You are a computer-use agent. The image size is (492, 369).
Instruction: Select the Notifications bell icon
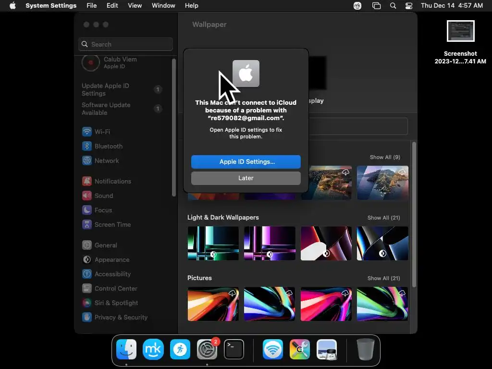coord(87,181)
